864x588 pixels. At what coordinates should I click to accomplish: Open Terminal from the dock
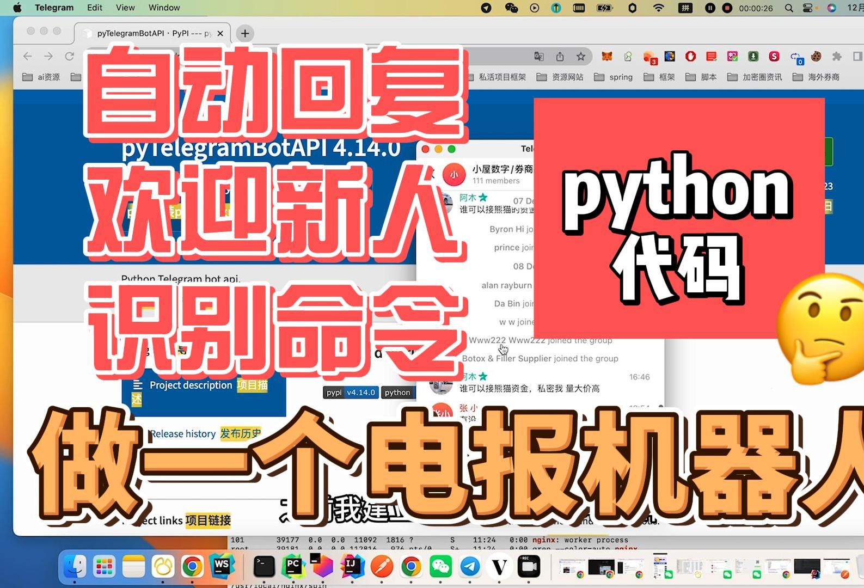pyautogui.click(x=264, y=567)
